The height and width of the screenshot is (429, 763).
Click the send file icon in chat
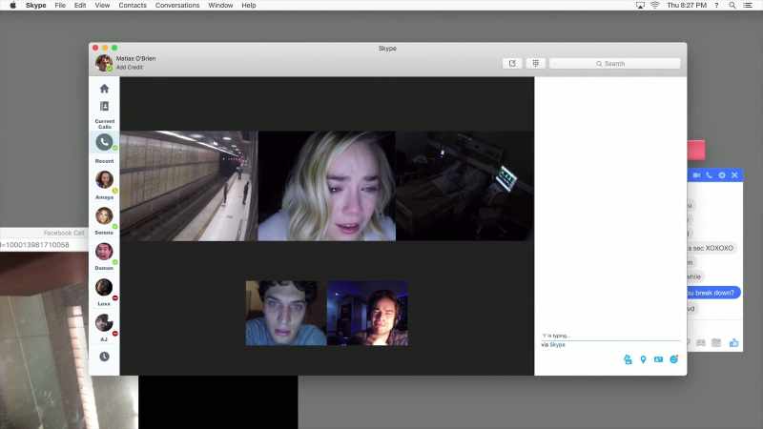pos(628,359)
